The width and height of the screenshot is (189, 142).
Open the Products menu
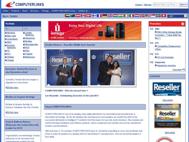pos(15,11)
